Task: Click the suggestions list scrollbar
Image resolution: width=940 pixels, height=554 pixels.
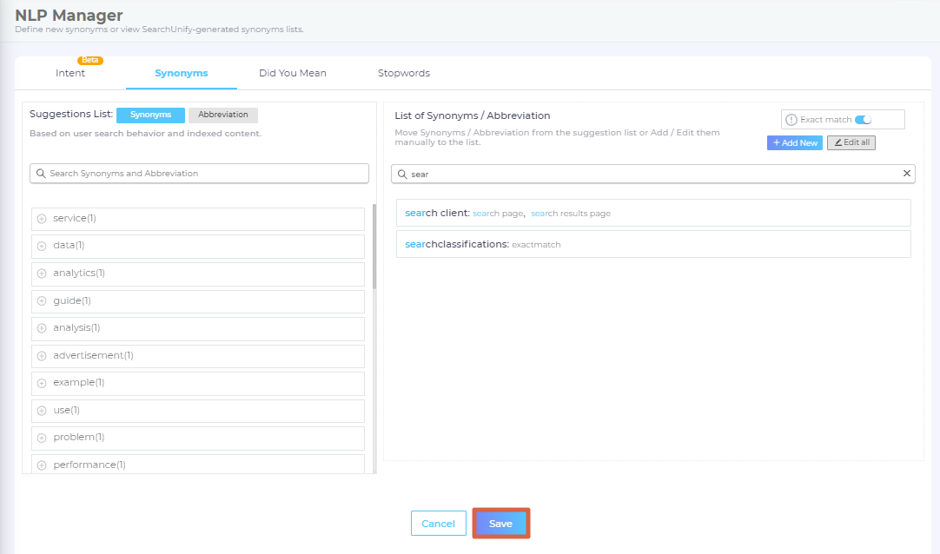Action: [x=374, y=247]
